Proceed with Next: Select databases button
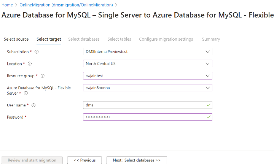Viewport: 274px width, 168px height. [x=137, y=160]
